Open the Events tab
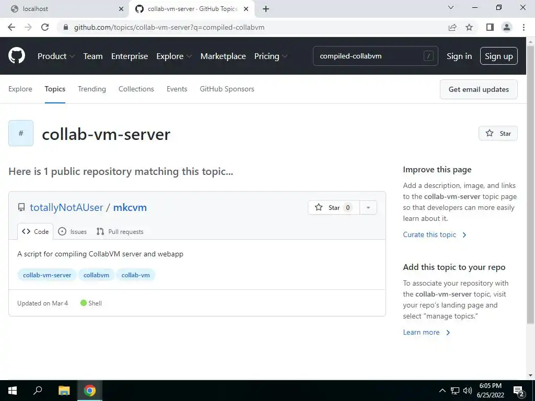 tap(177, 89)
